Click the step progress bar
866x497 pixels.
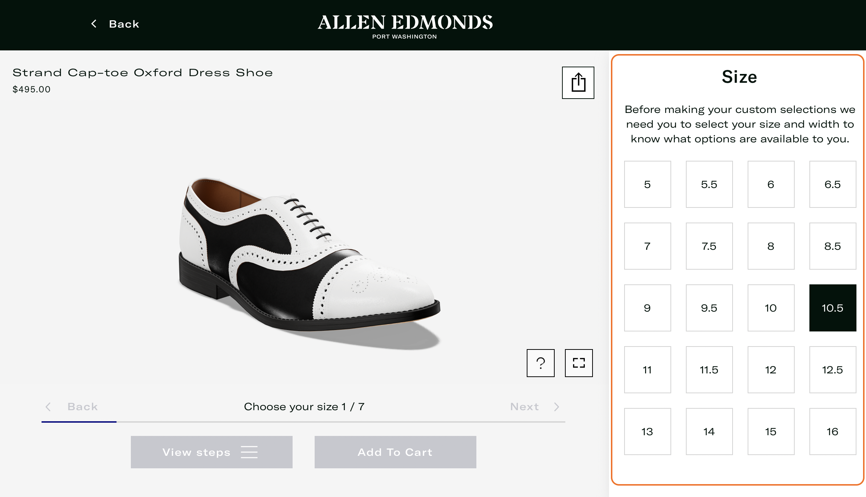(303, 422)
